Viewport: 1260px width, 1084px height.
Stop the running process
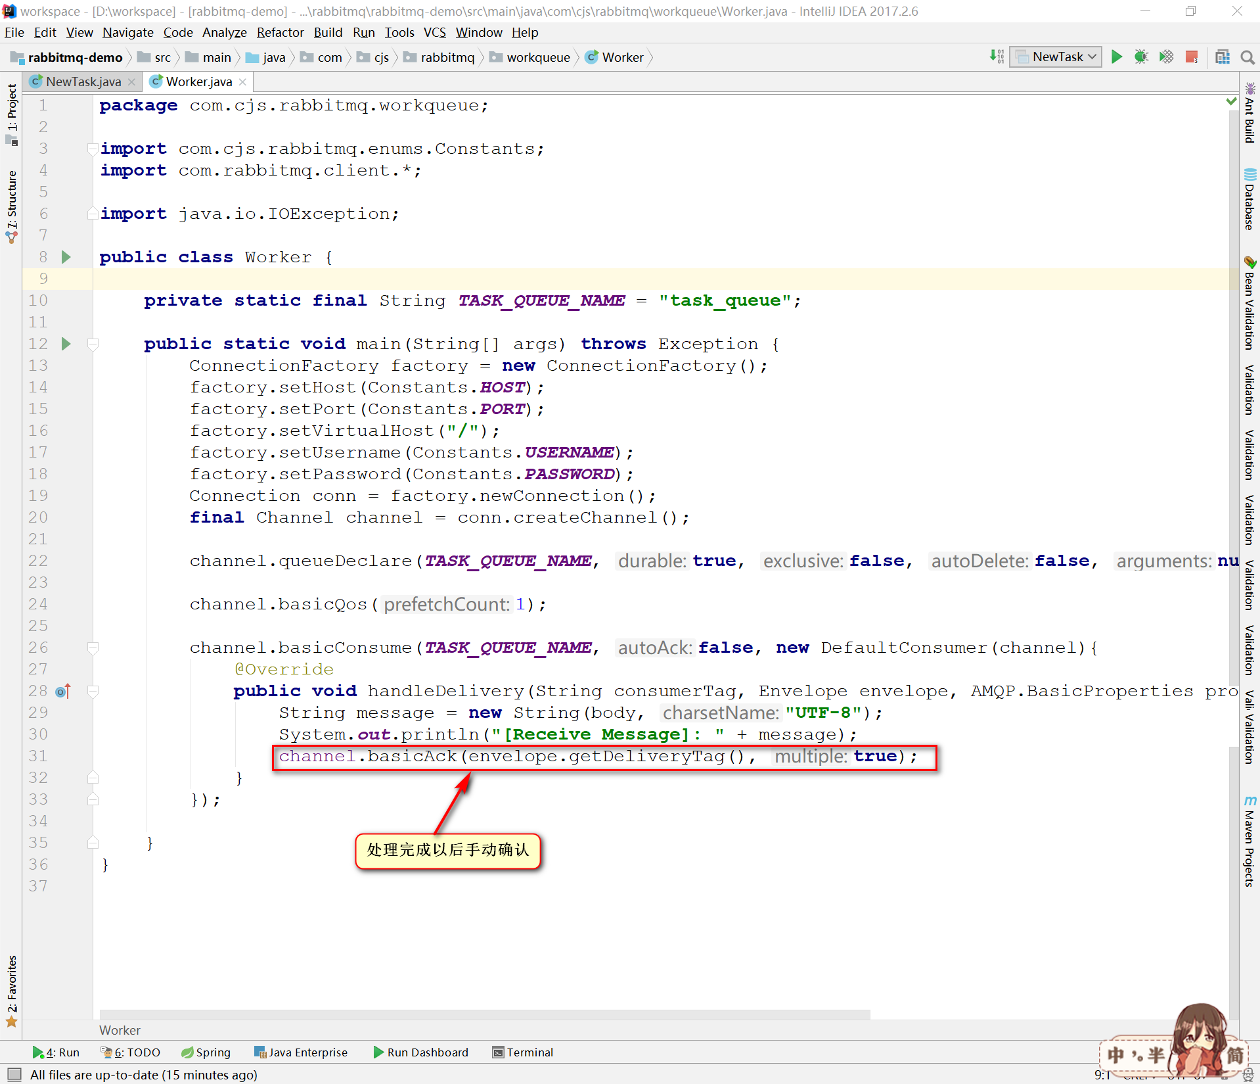point(1192,57)
